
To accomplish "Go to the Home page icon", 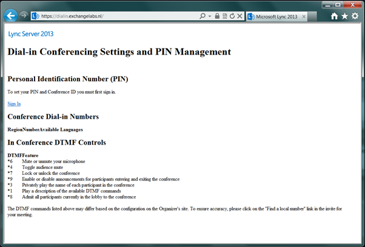I will click(x=334, y=16).
